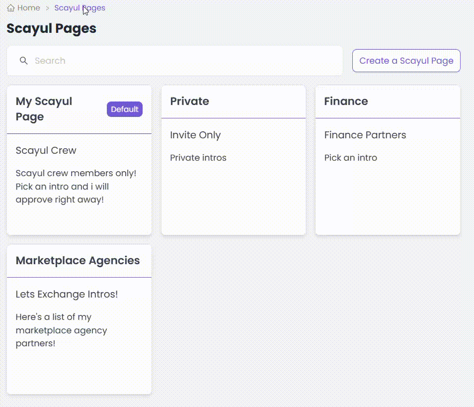This screenshot has height=407, width=474.
Task: Click the Lets Exchange Intros entry
Action: click(x=67, y=294)
